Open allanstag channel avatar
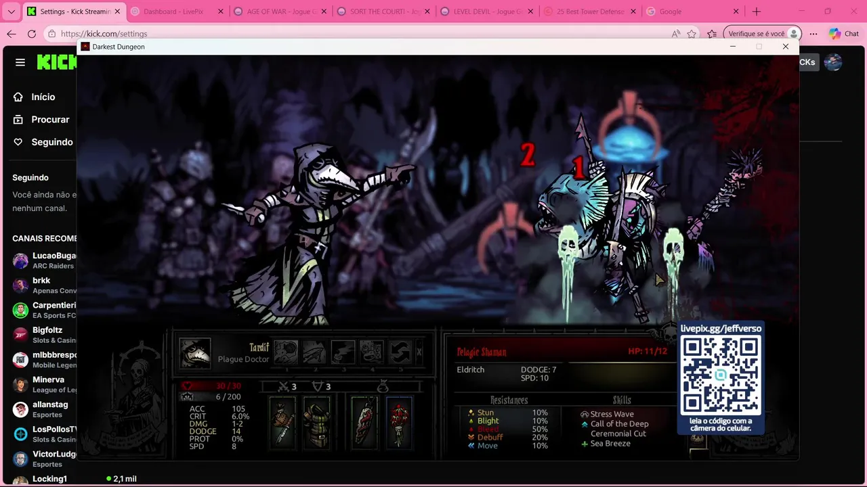This screenshot has height=487, width=867. (x=20, y=409)
